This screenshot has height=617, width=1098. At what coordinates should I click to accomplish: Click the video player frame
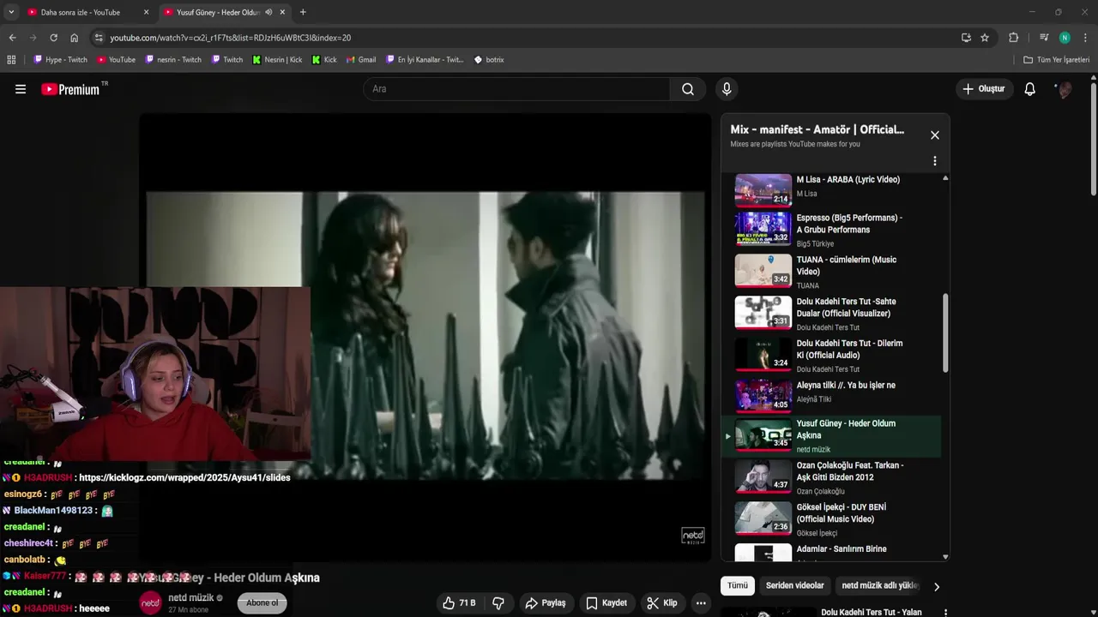[x=425, y=338]
